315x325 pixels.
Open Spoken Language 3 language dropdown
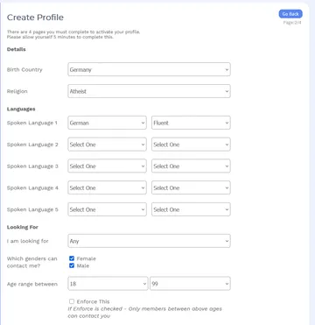tap(107, 166)
